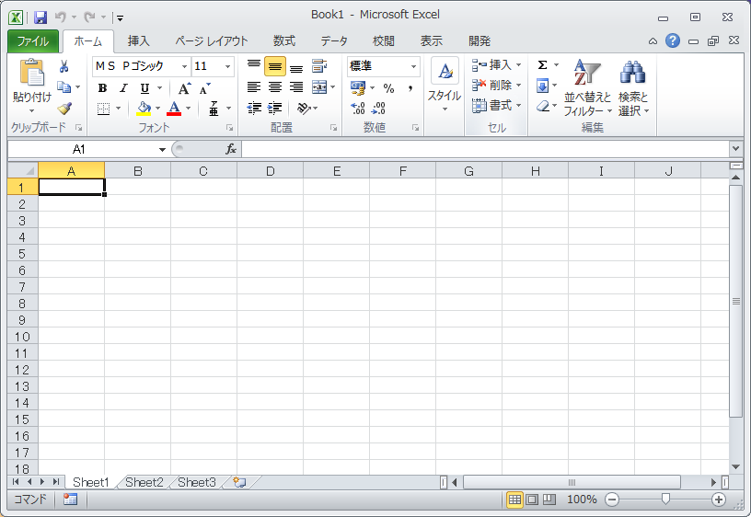Toggle italic formatting

click(123, 88)
